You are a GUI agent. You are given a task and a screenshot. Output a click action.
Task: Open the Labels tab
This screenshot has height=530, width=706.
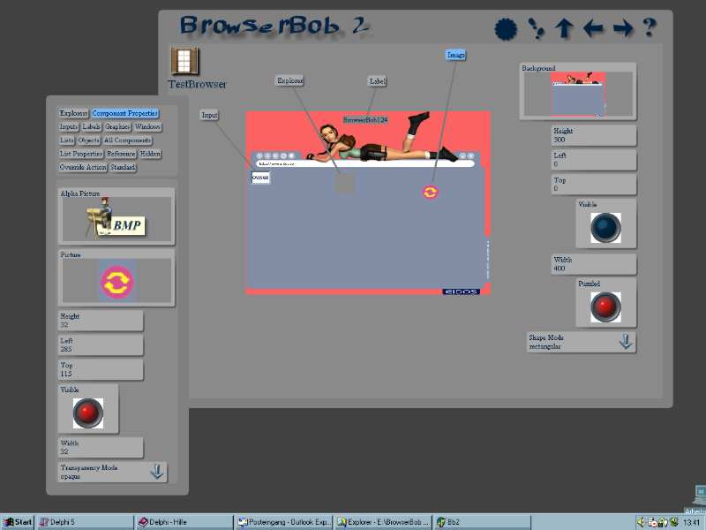coord(92,126)
